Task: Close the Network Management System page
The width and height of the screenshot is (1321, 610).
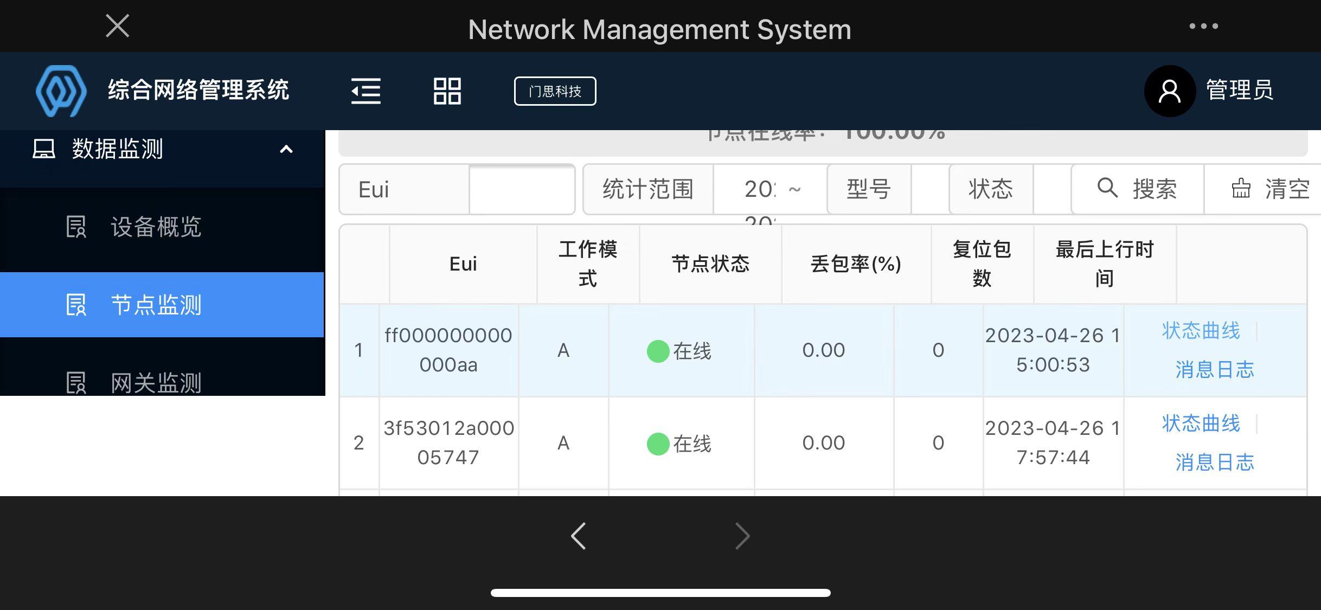Action: [117, 26]
